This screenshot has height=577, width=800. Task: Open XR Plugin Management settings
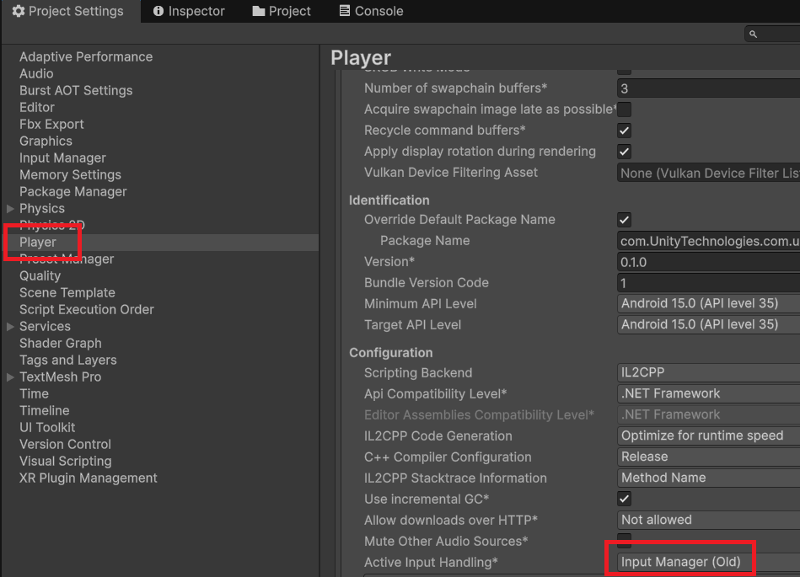[88, 478]
